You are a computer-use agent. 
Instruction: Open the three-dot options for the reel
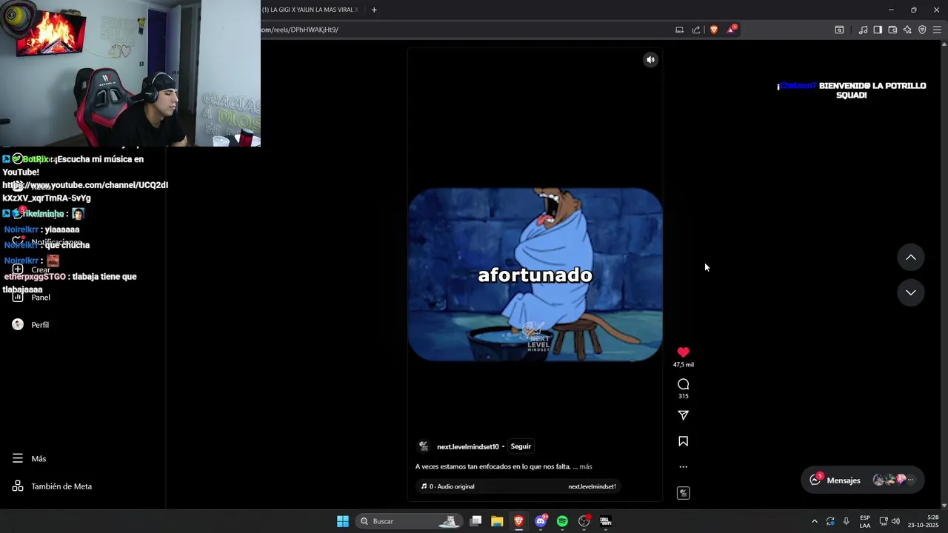[683, 467]
